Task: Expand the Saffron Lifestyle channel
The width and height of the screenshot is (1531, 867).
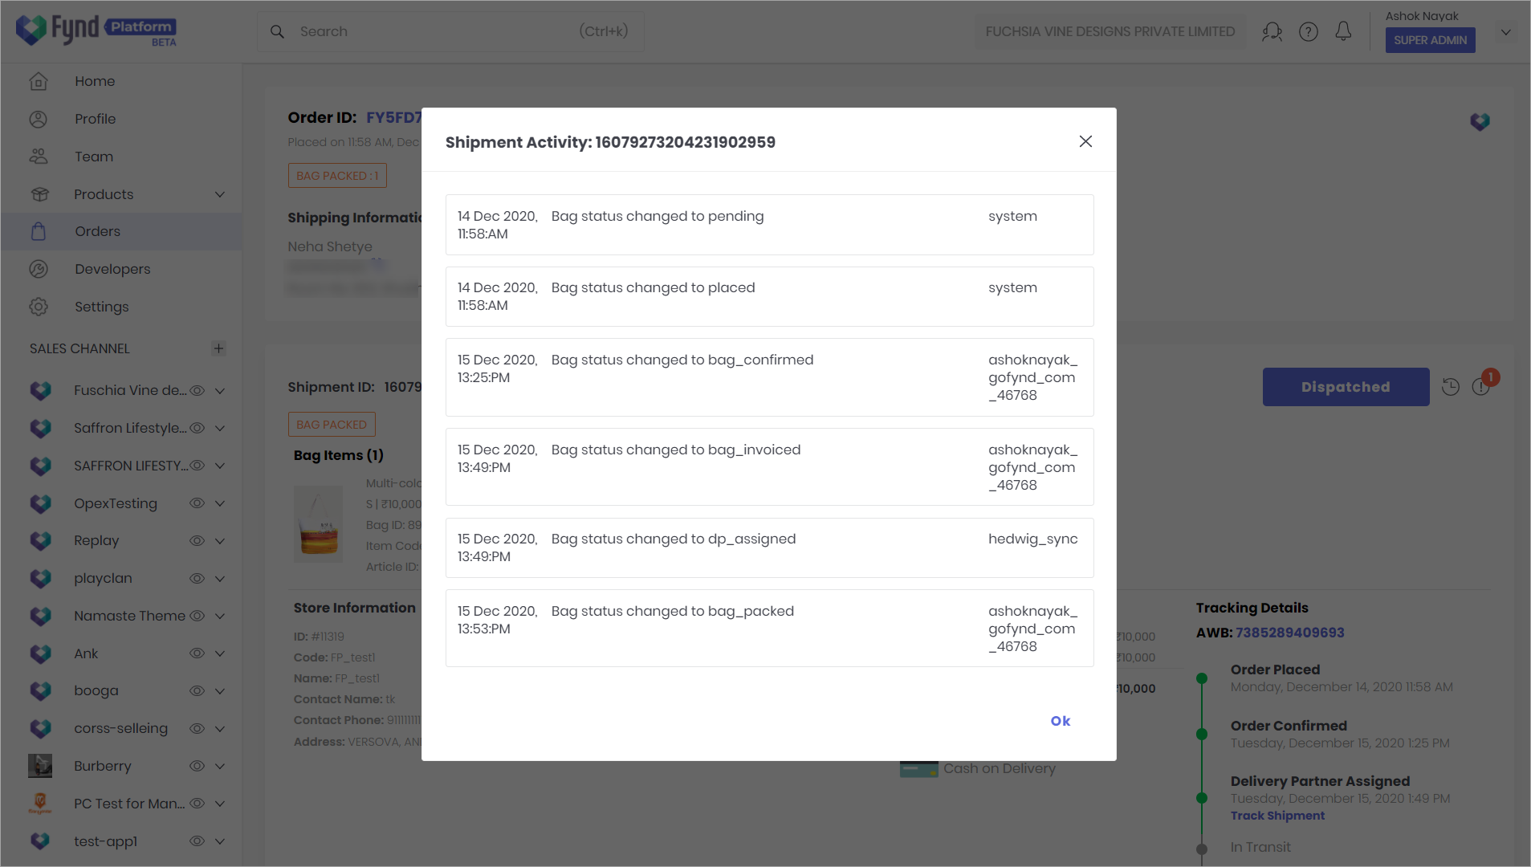Action: pyautogui.click(x=220, y=428)
